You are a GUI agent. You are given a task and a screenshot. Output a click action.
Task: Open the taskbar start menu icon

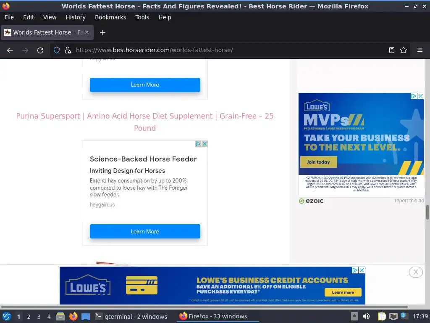click(x=7, y=317)
